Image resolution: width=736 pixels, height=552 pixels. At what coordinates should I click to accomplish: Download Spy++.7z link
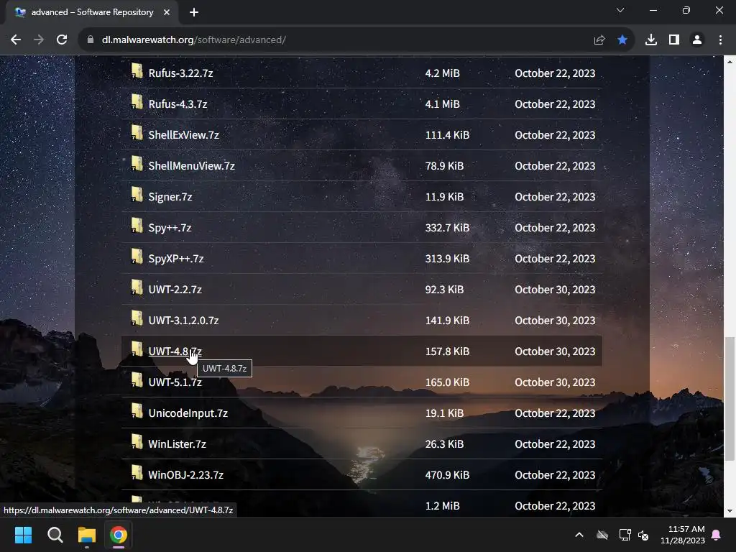(170, 228)
